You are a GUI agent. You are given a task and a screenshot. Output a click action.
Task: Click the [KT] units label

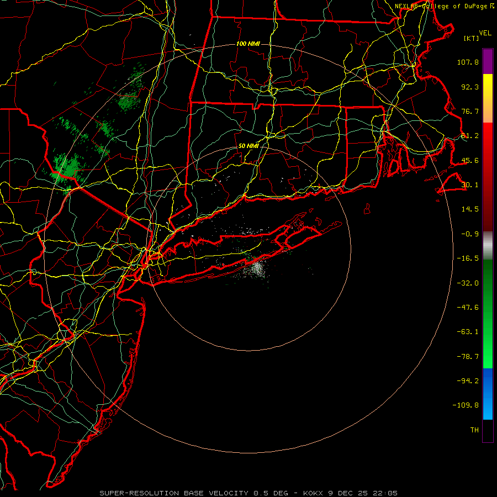[472, 38]
